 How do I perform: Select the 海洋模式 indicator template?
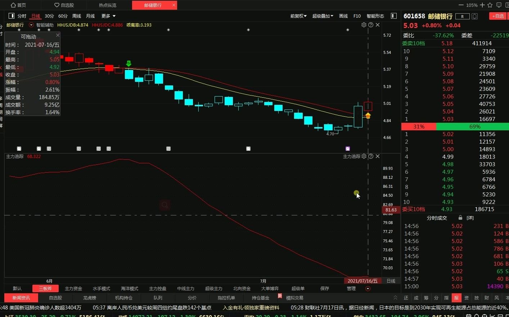[x=130, y=289]
